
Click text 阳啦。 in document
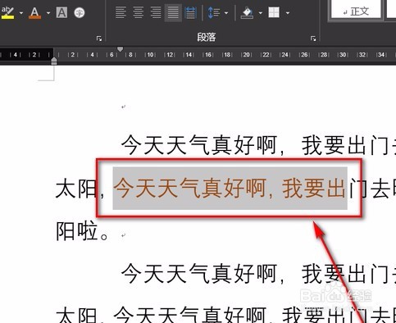click(82, 231)
